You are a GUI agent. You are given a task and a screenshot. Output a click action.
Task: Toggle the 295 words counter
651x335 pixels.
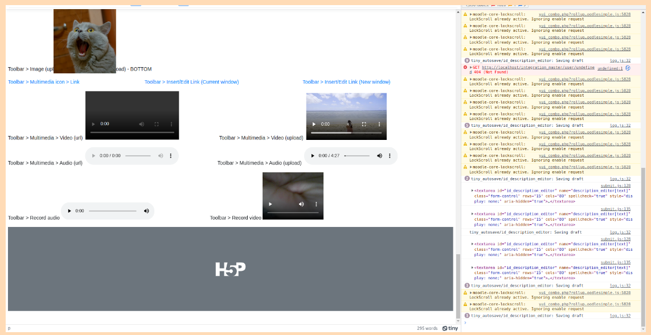(x=427, y=328)
